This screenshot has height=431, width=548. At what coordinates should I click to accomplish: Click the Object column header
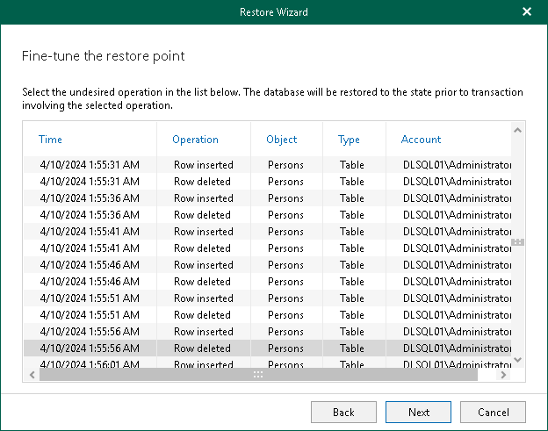[x=282, y=140]
